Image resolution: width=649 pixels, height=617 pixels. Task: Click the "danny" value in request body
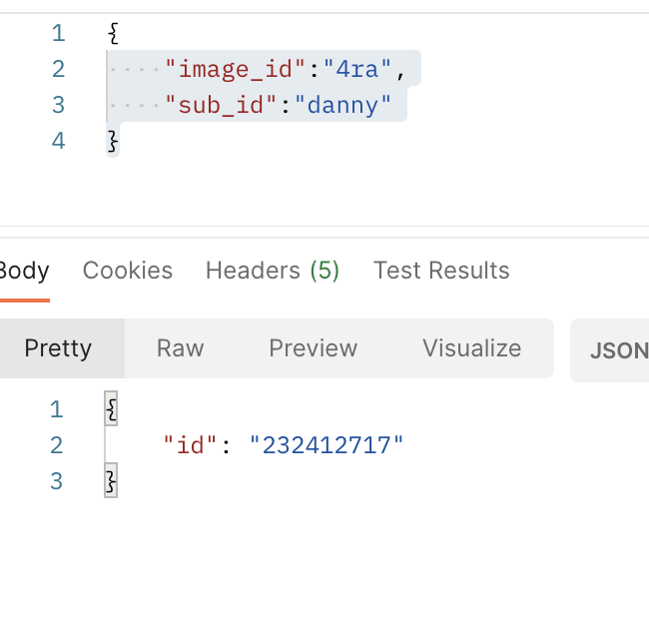coord(342,105)
